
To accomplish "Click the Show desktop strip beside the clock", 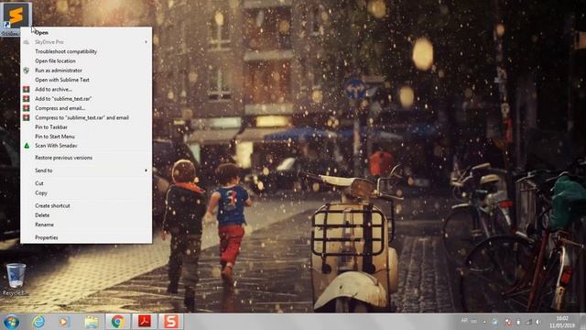I will pos(582,322).
